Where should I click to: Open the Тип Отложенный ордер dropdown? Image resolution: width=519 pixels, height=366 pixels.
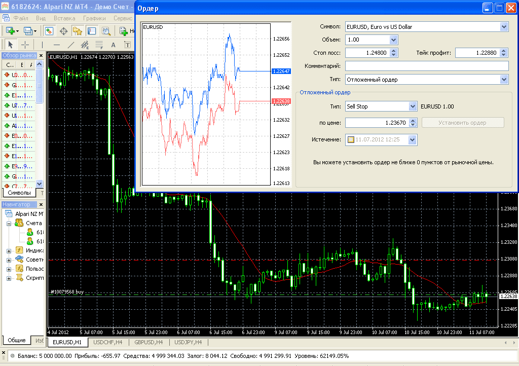point(504,80)
